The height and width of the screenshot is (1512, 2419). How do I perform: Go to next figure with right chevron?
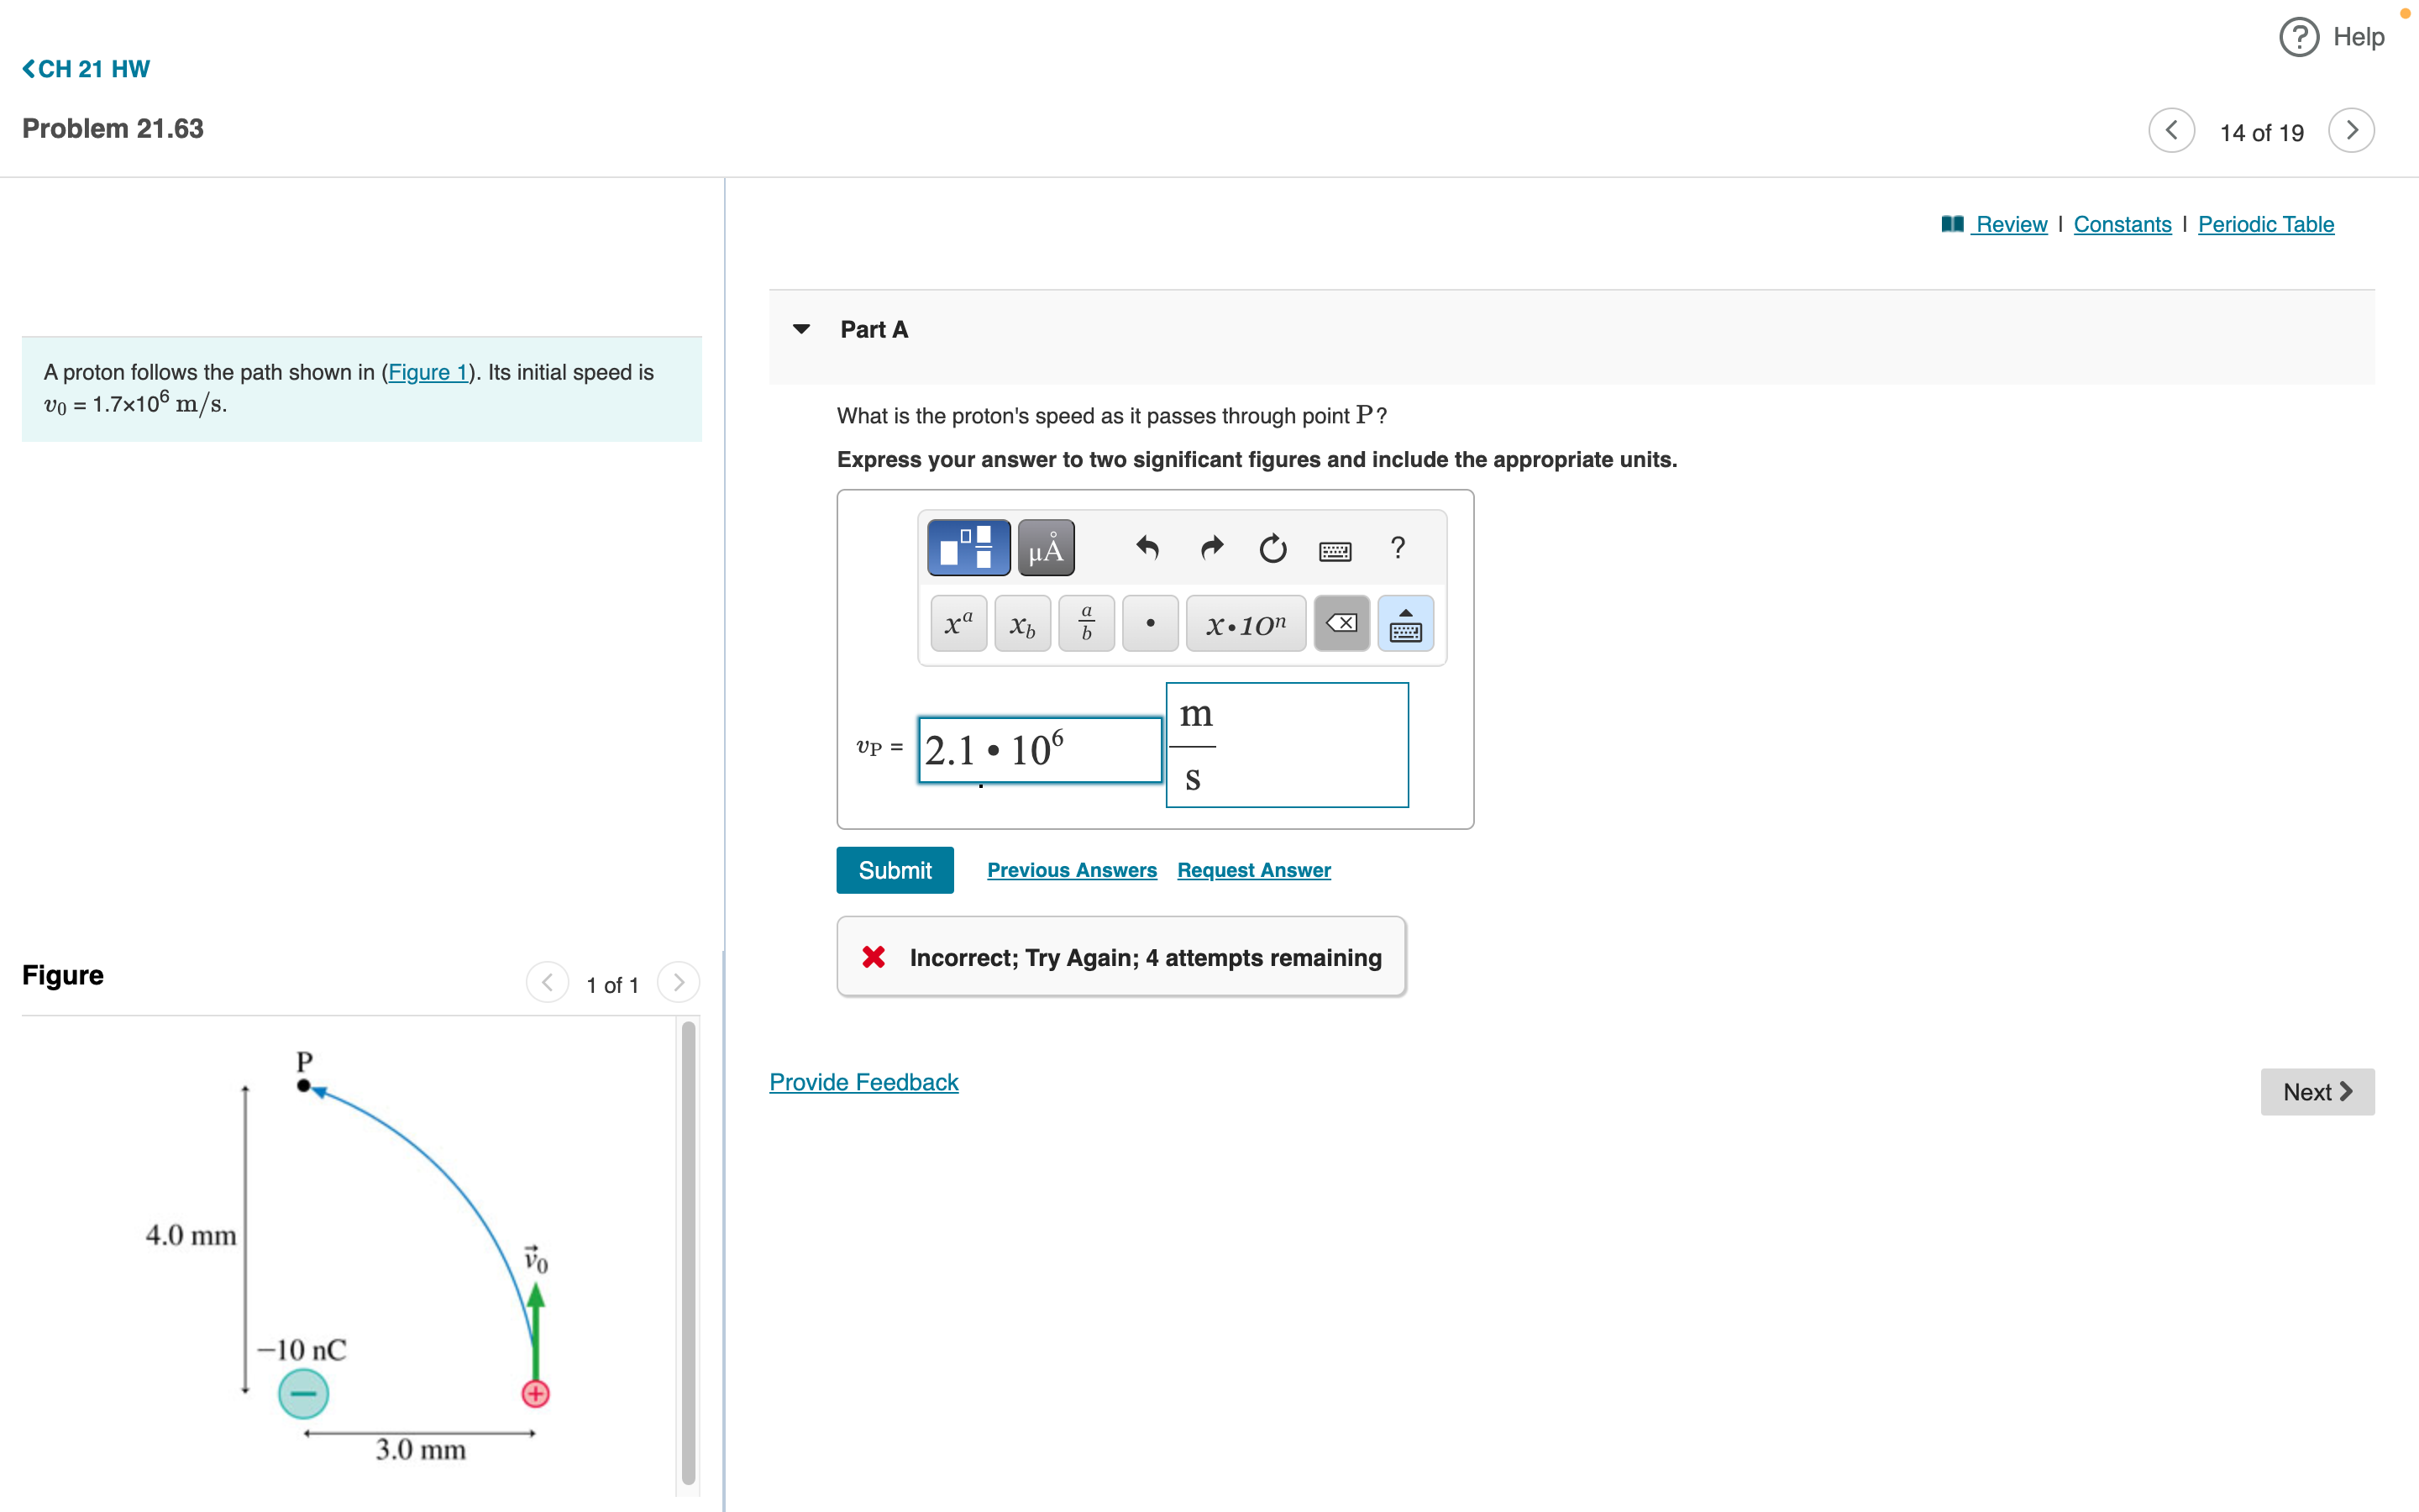click(x=679, y=983)
